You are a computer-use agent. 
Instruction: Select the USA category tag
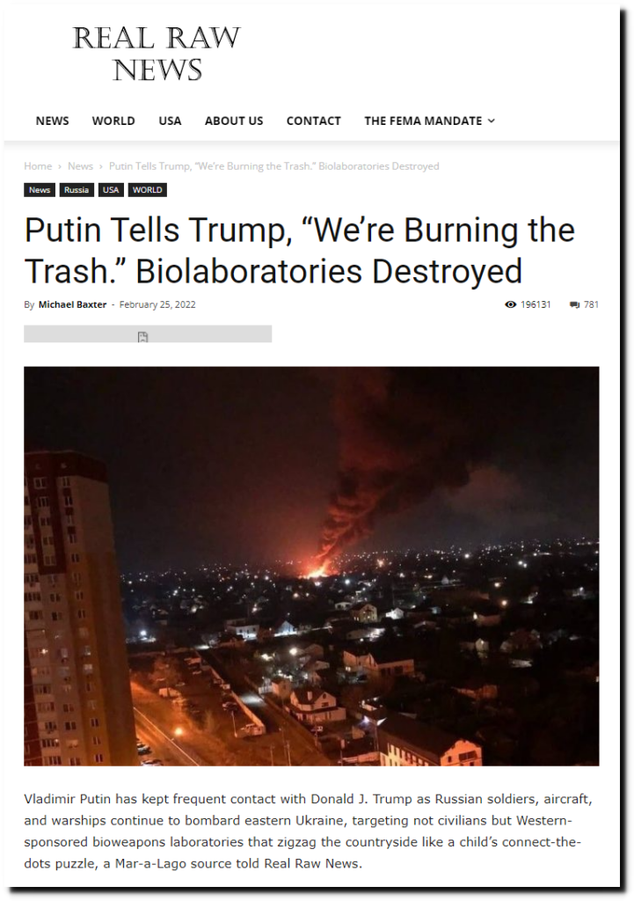[x=111, y=190]
